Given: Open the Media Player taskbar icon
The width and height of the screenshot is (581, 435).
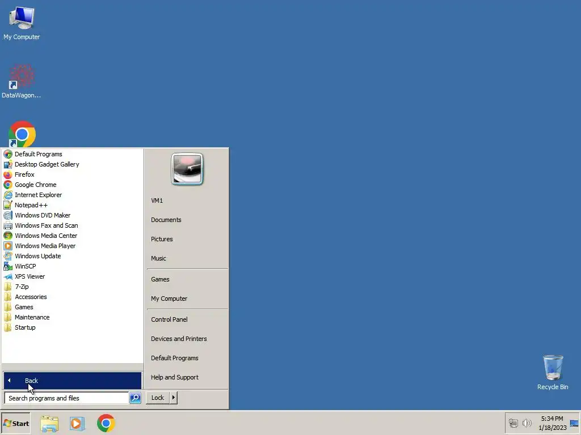Looking at the screenshot, I should [x=77, y=424].
